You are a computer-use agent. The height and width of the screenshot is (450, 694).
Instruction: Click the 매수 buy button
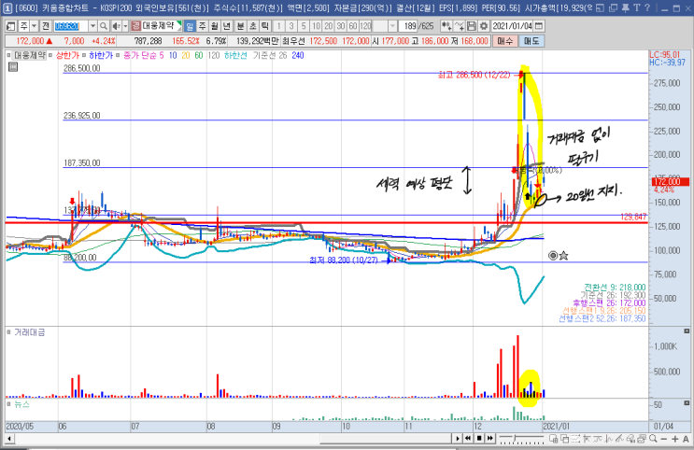[x=505, y=41]
